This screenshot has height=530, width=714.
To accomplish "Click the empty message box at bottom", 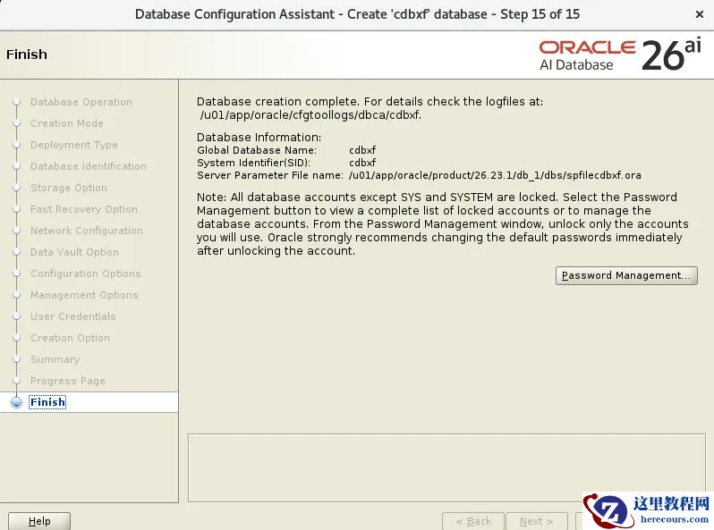I will (446, 467).
